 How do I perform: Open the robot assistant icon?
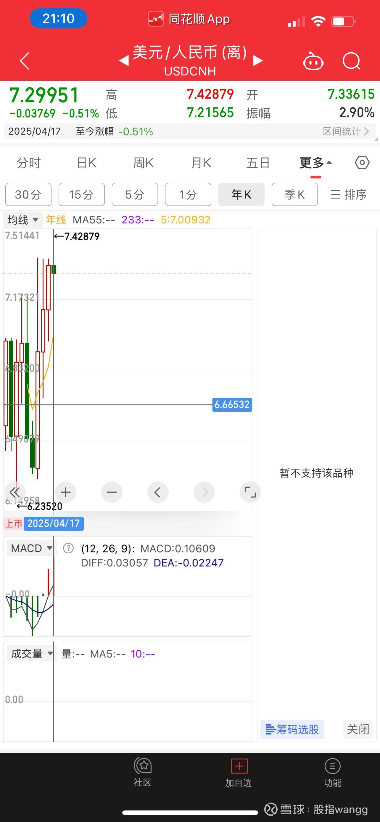click(x=313, y=61)
